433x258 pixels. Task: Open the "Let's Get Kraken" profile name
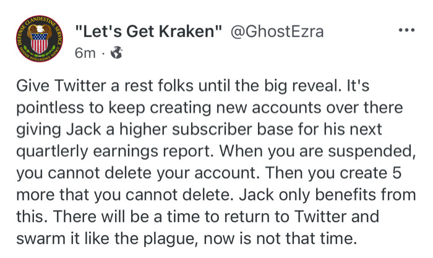point(148,31)
